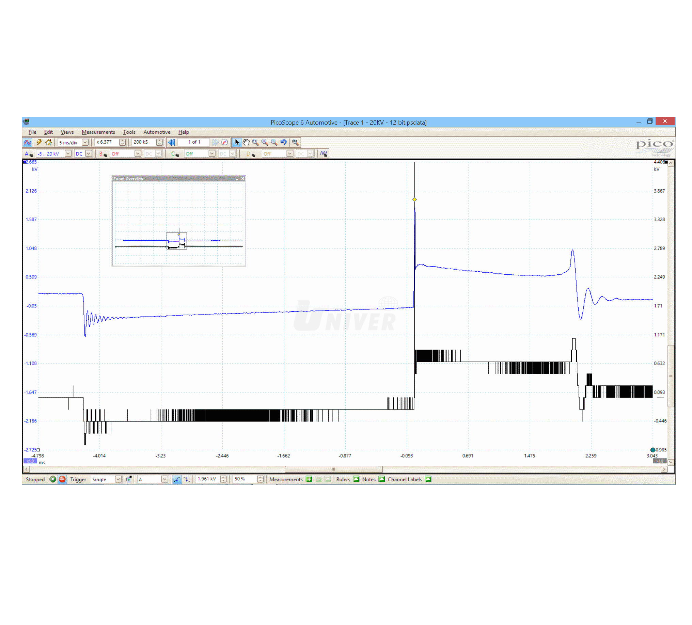Click the Channel B options button

[102, 154]
